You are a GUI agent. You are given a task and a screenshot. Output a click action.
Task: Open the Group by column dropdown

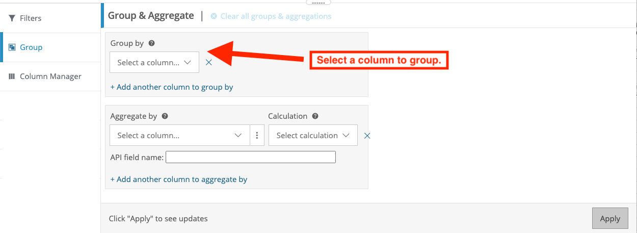(154, 62)
